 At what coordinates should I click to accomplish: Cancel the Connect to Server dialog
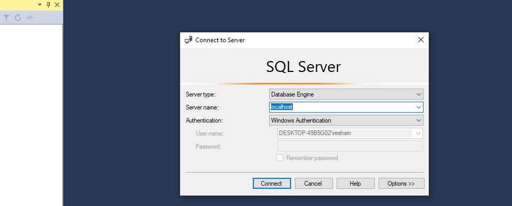[314, 183]
